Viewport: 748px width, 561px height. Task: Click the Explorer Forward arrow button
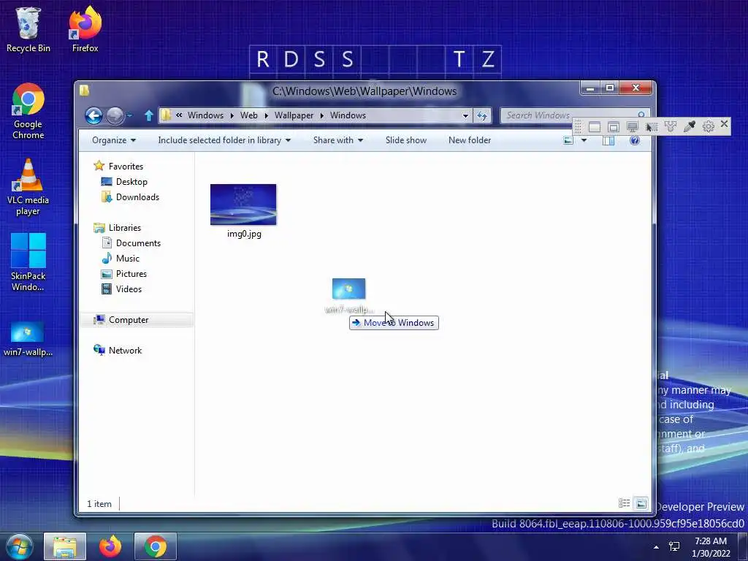coord(115,115)
